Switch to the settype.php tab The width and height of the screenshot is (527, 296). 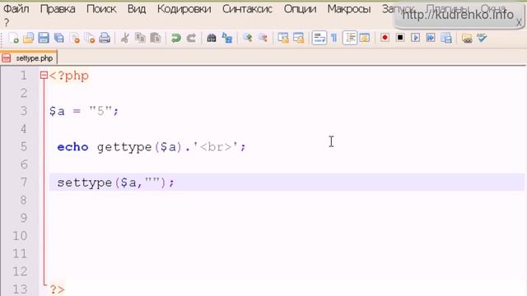29,58
